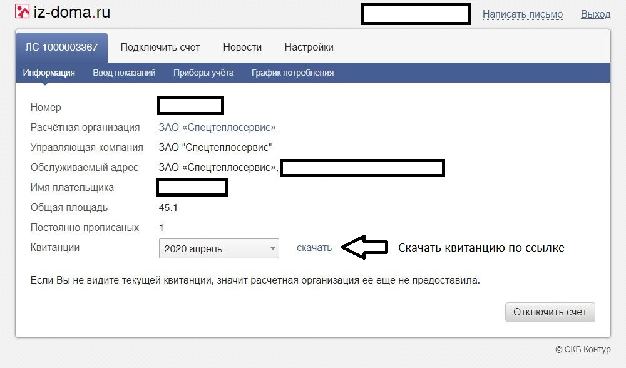
Task: Select the ЛС 1000003367 account tab
Action: click(61, 48)
